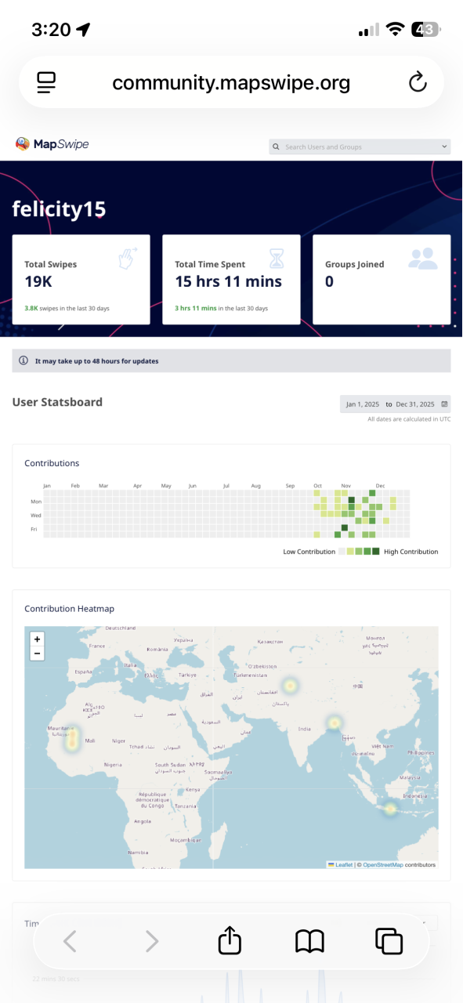Select the Dec 31, 2025 end date
Image resolution: width=463 pixels, height=1003 pixels.
[415, 404]
